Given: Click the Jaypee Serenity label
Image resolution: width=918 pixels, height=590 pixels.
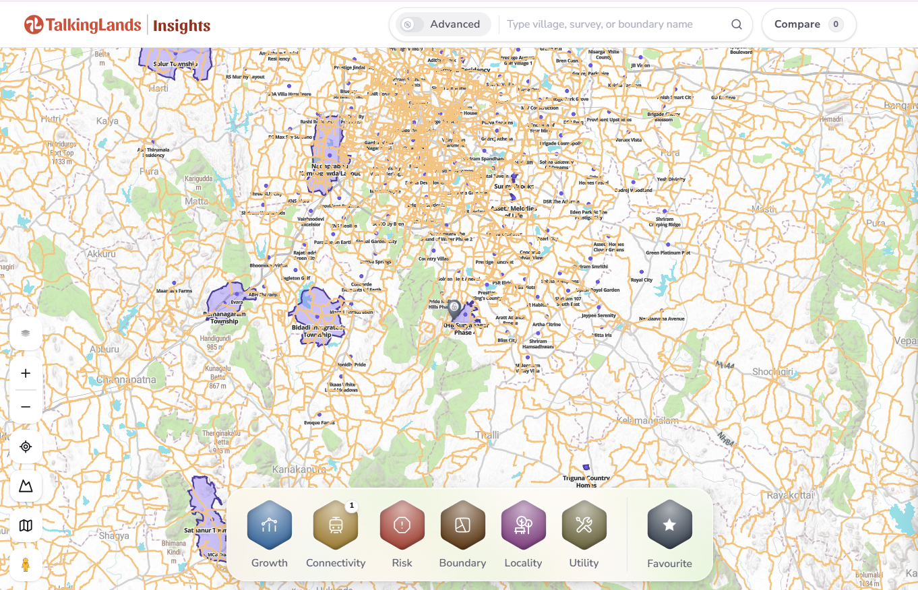Looking at the screenshot, I should (599, 315).
